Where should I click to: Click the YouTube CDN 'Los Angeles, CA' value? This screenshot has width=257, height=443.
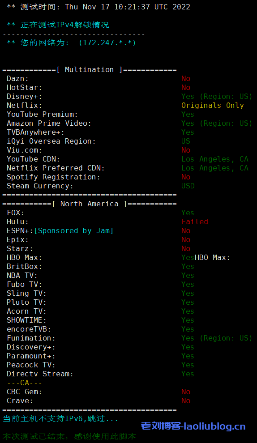(215, 159)
